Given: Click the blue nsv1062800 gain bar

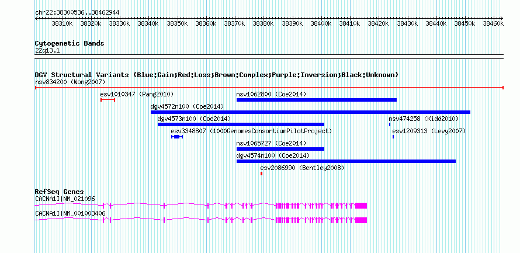Looking at the screenshot, I should 317,100.
